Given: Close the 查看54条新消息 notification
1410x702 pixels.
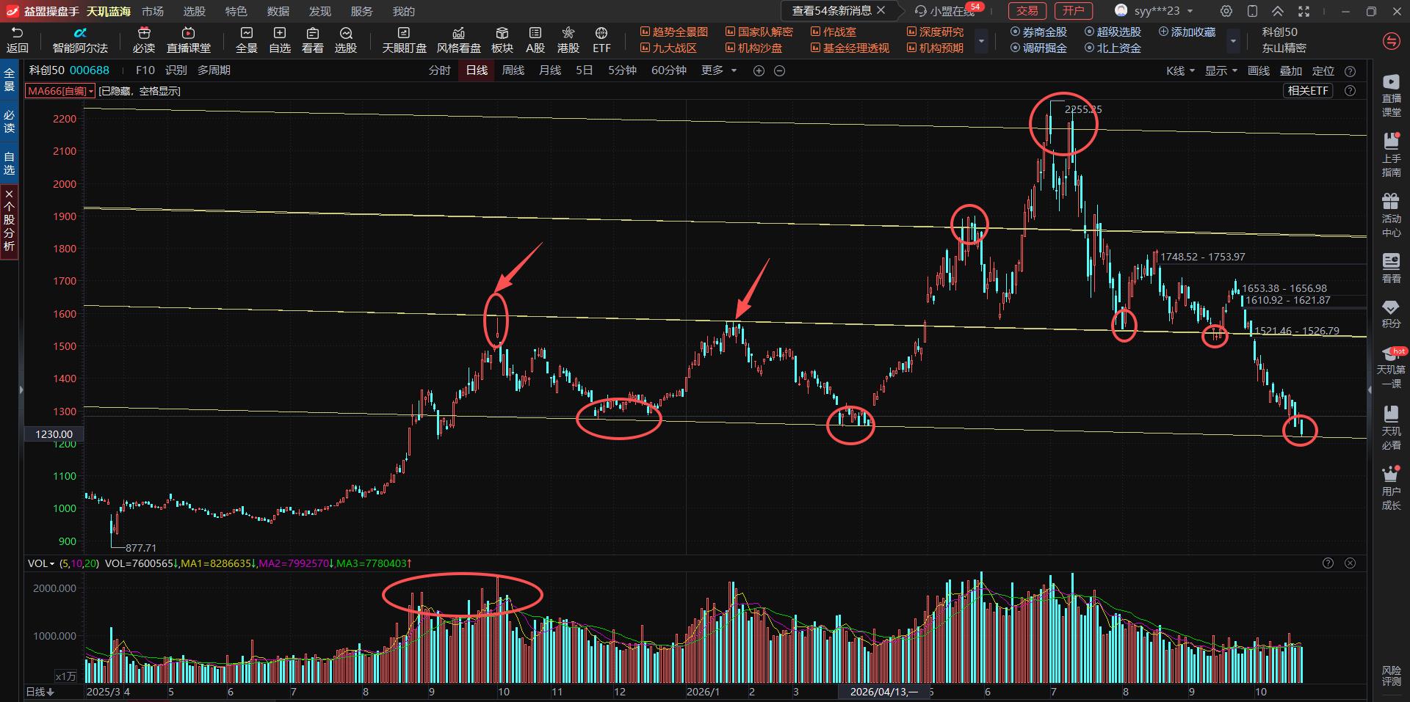Looking at the screenshot, I should pos(881,10).
